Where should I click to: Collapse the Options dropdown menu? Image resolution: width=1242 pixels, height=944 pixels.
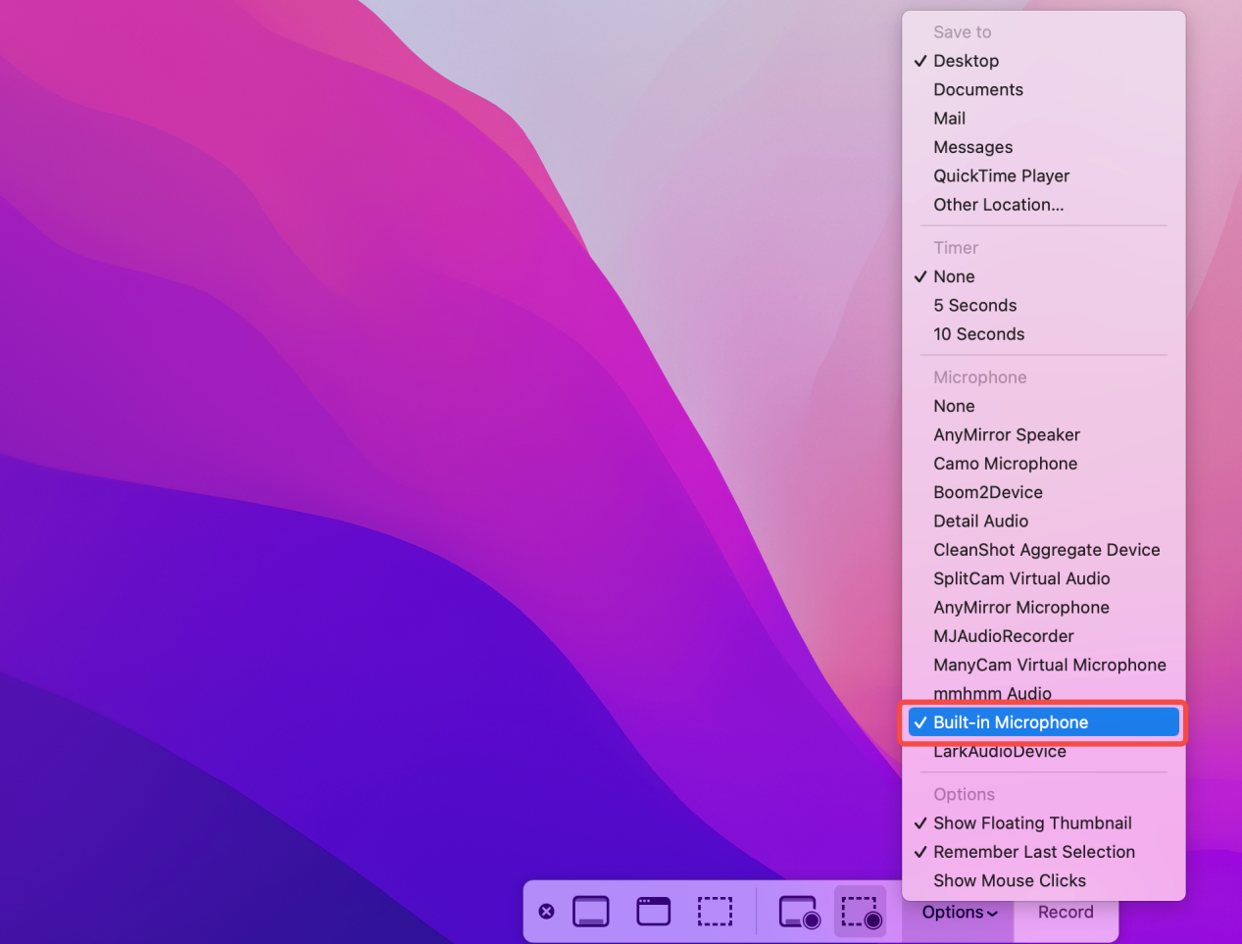coord(959,913)
